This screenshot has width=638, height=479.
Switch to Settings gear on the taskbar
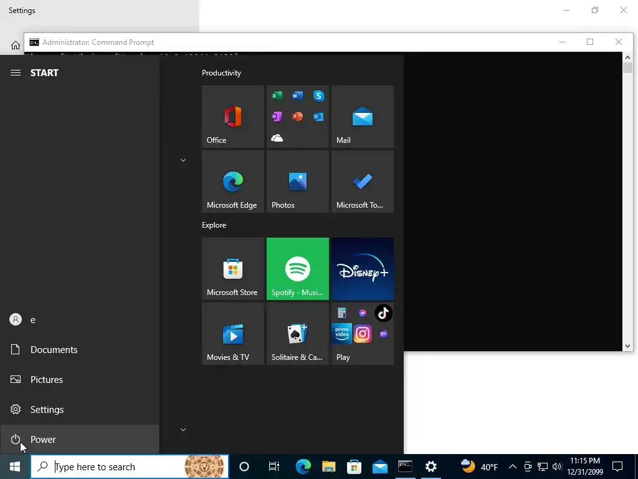(431, 467)
